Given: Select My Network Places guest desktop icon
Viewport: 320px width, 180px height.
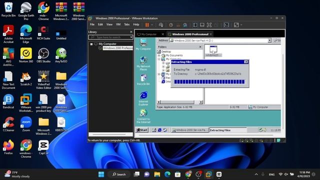Looking at the screenshot, I should click(x=143, y=63).
